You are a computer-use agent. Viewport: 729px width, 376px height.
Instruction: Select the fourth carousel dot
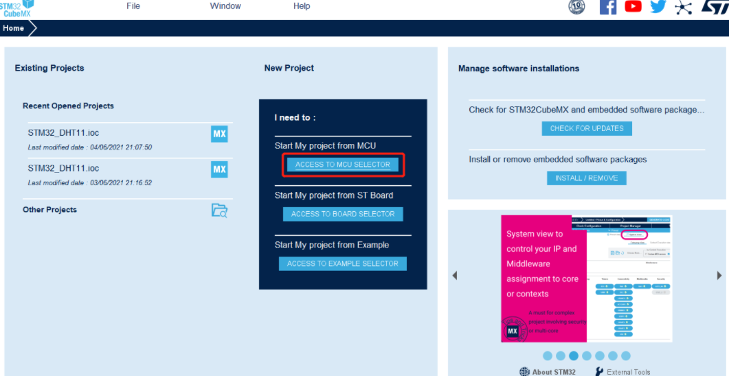587,356
